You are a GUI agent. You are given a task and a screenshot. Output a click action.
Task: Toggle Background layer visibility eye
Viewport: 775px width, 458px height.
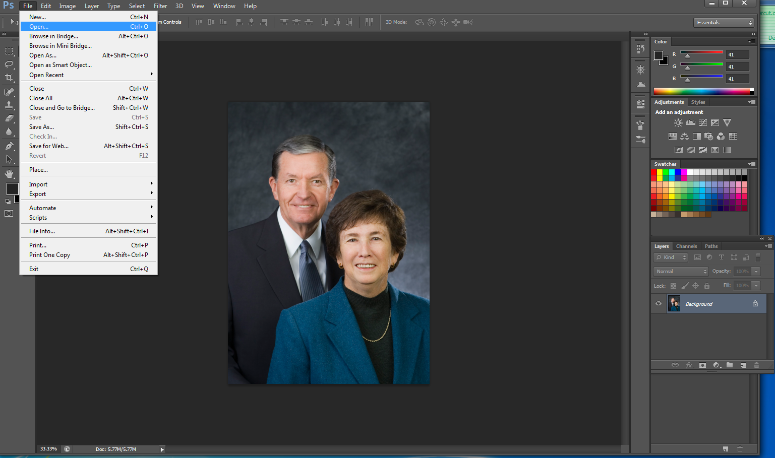[x=659, y=304]
